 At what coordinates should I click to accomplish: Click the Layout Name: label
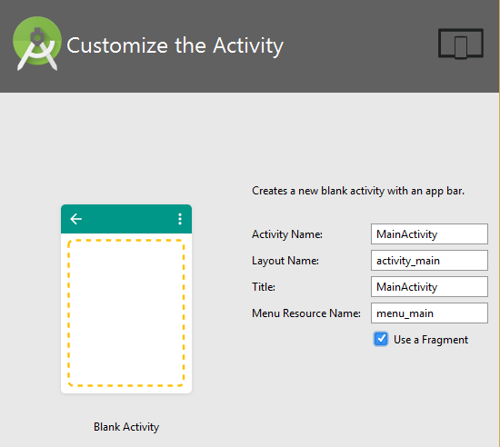click(x=285, y=261)
